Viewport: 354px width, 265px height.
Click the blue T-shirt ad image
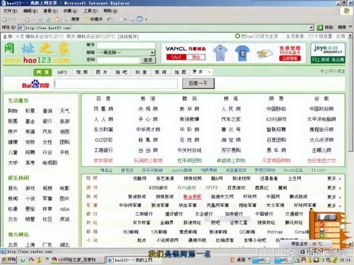[242, 53]
